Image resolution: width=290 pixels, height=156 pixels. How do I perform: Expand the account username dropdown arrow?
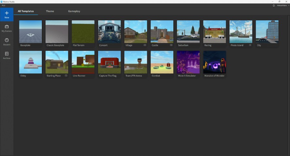coord(288,5)
